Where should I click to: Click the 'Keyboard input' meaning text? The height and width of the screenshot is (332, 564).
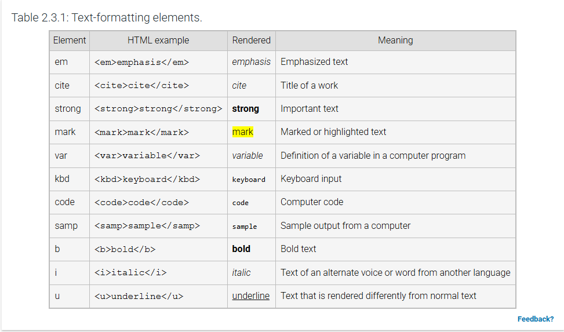click(311, 179)
